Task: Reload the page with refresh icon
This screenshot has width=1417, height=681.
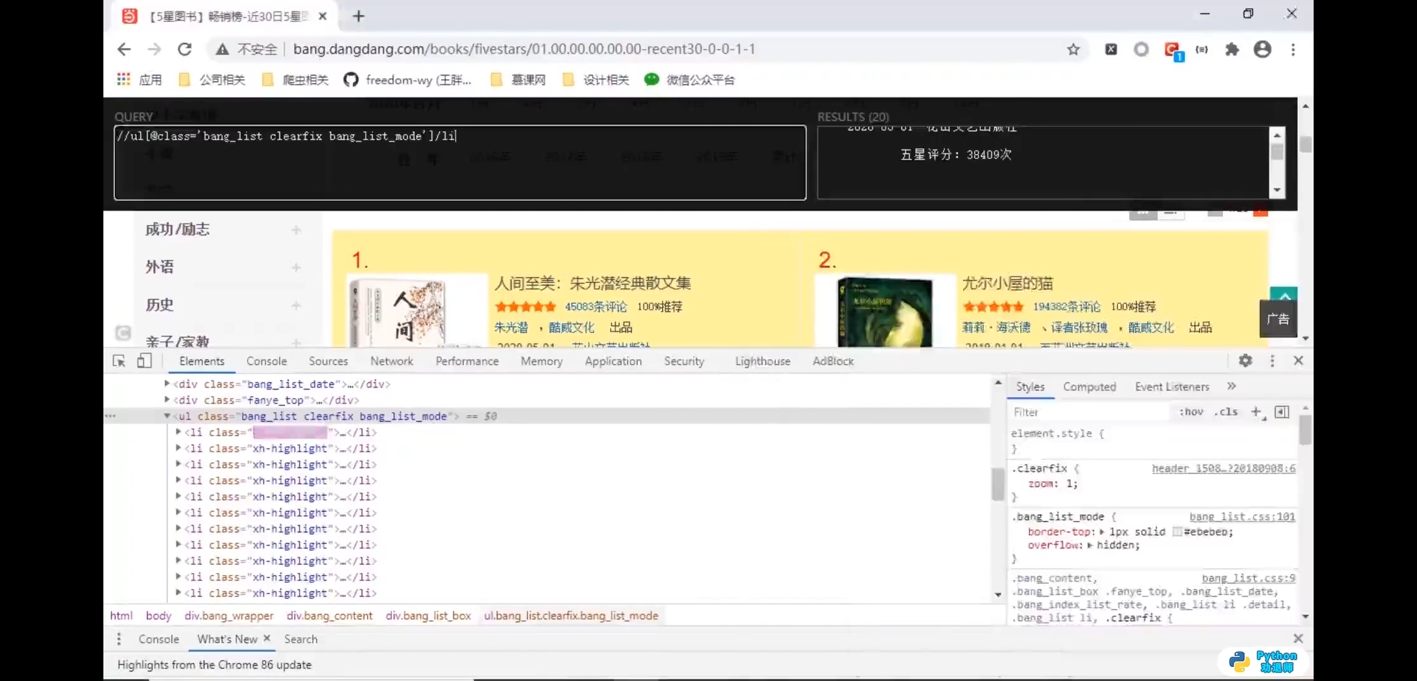Action: point(184,49)
